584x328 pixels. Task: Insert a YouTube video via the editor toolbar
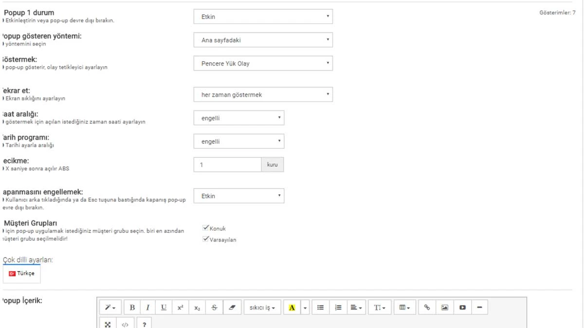462,307
